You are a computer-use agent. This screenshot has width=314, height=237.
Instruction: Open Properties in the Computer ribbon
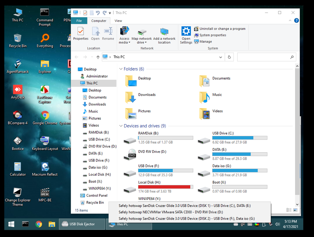tap(81, 34)
